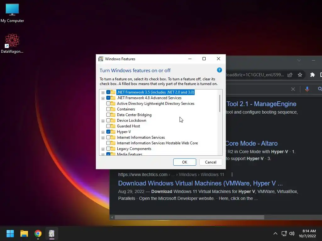The width and height of the screenshot is (322, 241).
Task: Click the Chrome address bar URL
Action: pyautogui.click(x=255, y=75)
